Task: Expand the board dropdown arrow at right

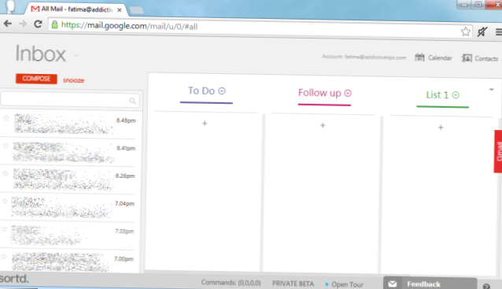Action: tap(492, 90)
